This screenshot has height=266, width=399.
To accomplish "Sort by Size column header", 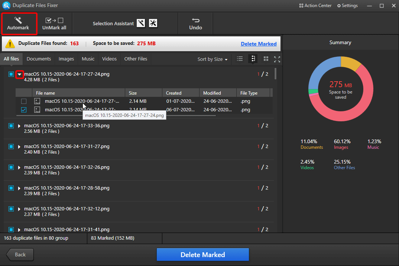I will click(143, 93).
